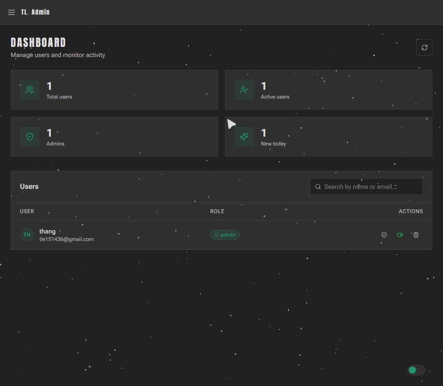
Task: Select the tle151436@gmail.com email text
Action: (x=66, y=239)
